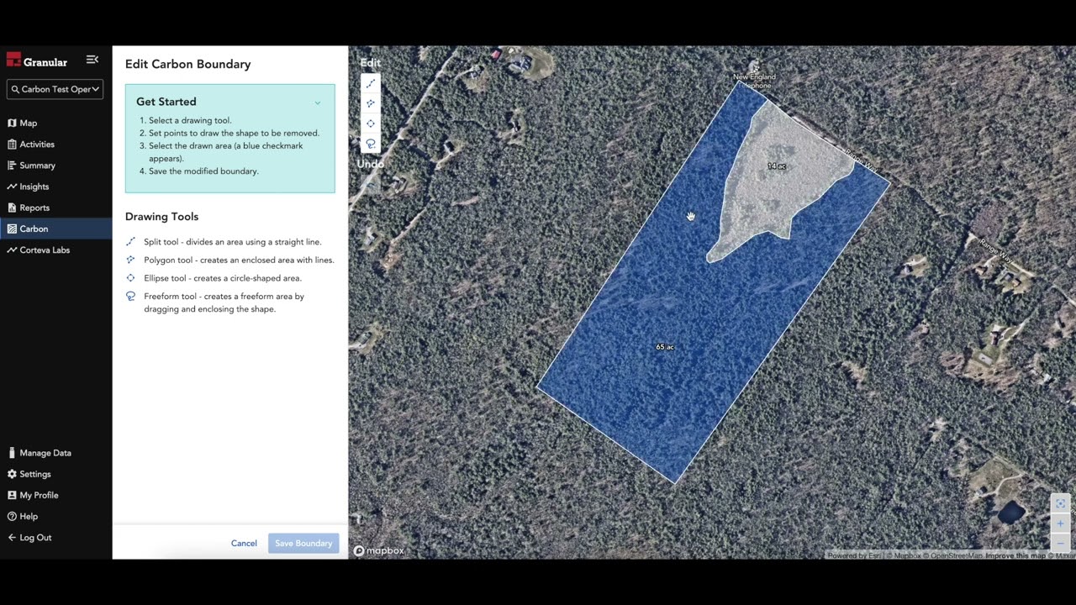Go to My Profile

[x=55, y=495]
